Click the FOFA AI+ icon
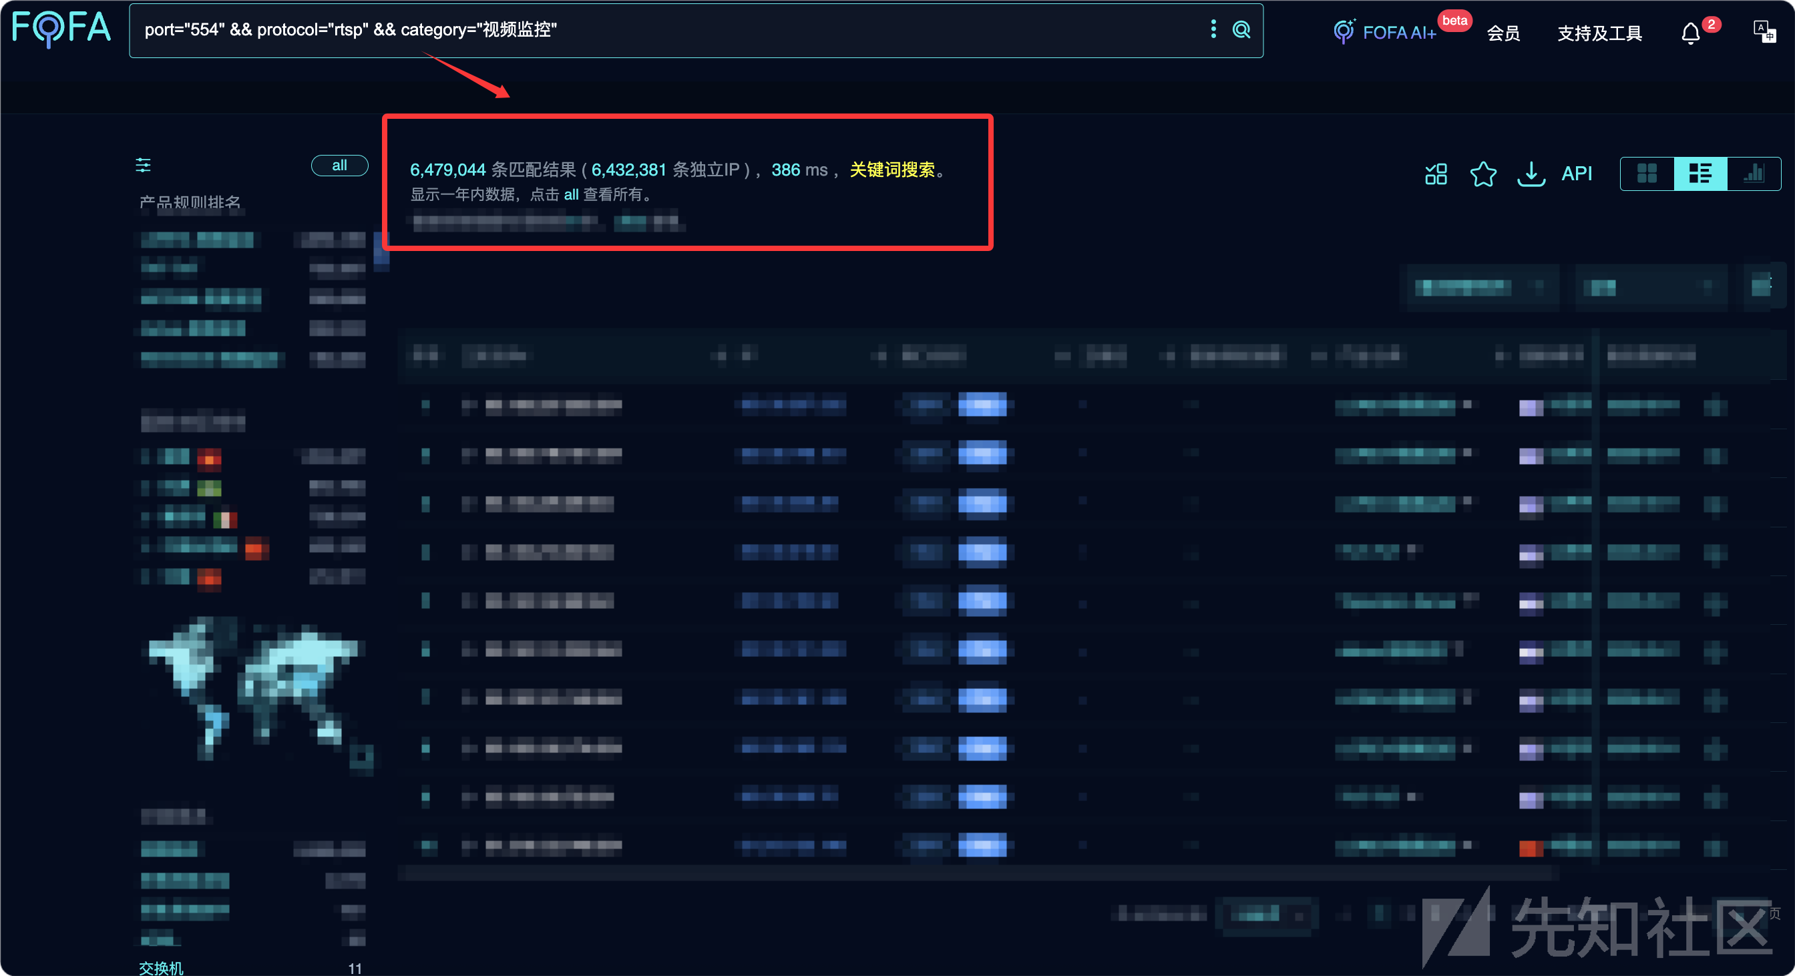Image resolution: width=1795 pixels, height=976 pixels. click(x=1344, y=31)
